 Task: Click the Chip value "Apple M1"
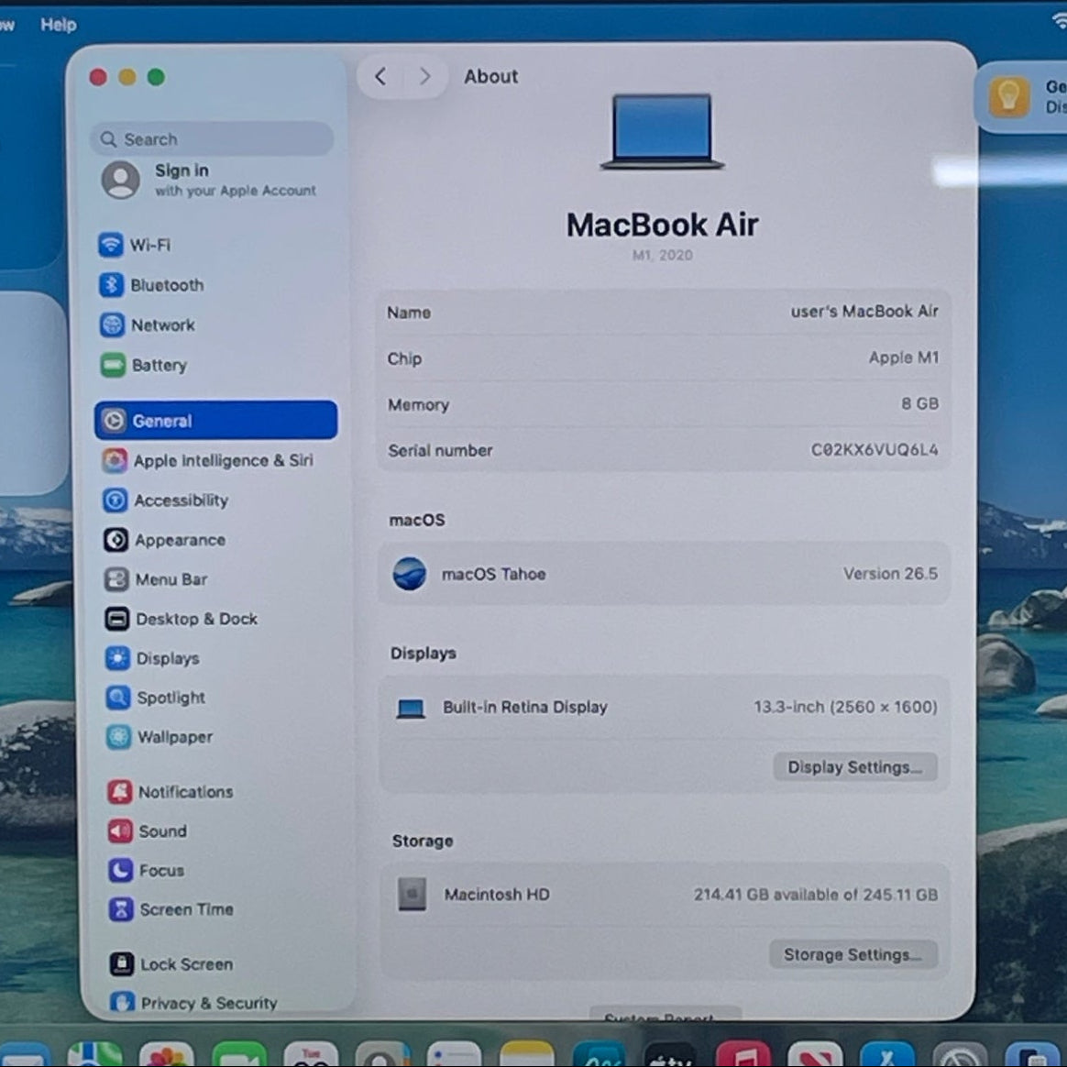click(903, 357)
